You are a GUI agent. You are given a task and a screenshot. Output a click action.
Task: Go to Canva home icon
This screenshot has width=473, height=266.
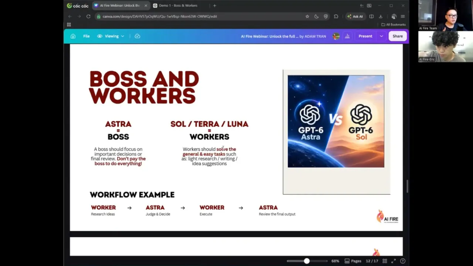point(73,36)
